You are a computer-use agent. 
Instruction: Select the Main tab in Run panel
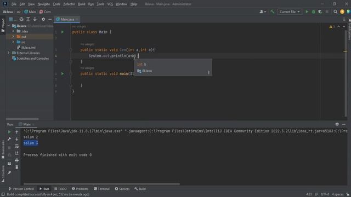[27, 124]
